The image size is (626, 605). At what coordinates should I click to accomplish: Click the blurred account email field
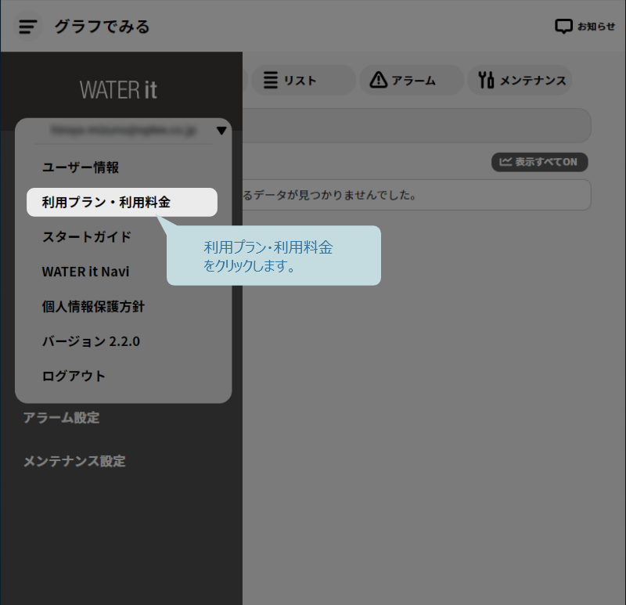coord(124,130)
